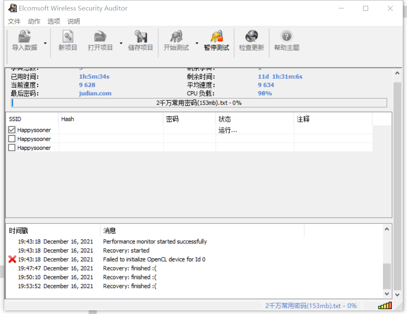
Task: Click the 密码 column header
Action: pos(189,119)
